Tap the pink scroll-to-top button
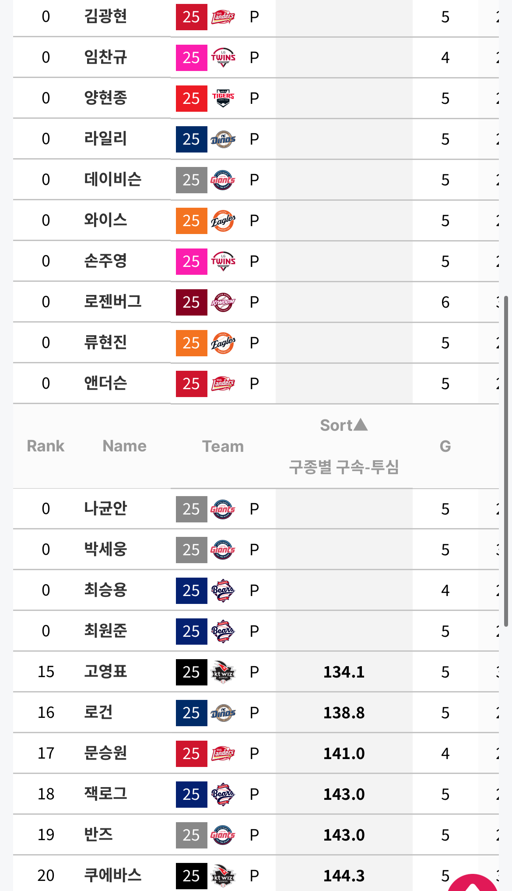This screenshot has width=512, height=891. coord(473,883)
